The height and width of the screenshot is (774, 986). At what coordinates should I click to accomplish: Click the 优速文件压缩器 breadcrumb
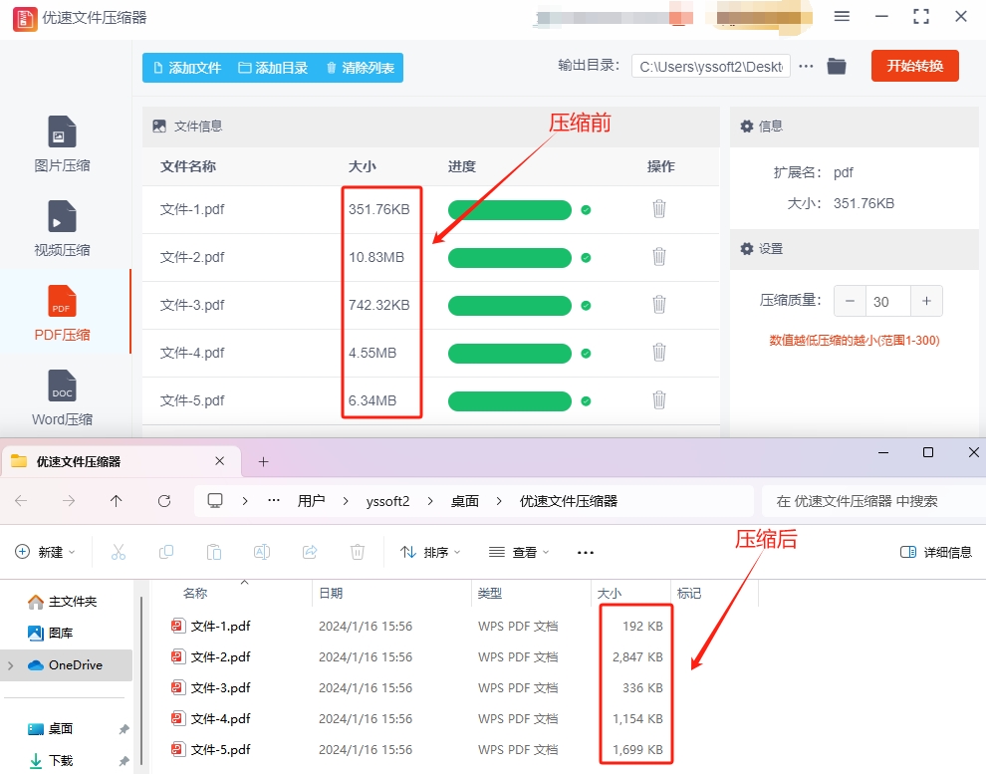pyautogui.click(x=569, y=501)
